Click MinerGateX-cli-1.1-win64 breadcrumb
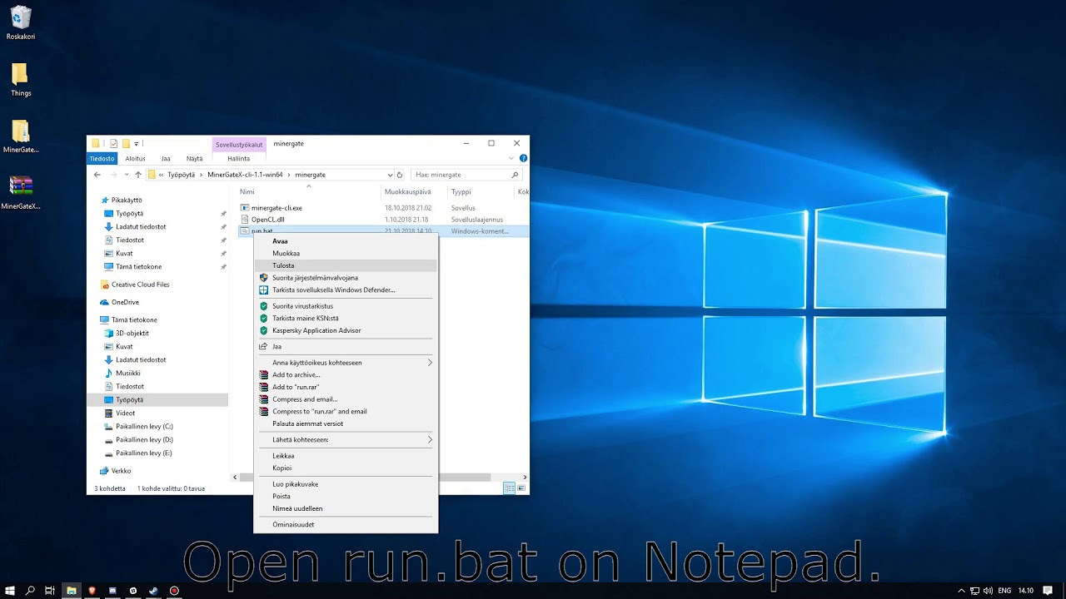This screenshot has width=1066, height=599. click(245, 175)
